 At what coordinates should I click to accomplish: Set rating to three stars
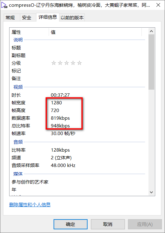point(66,63)
